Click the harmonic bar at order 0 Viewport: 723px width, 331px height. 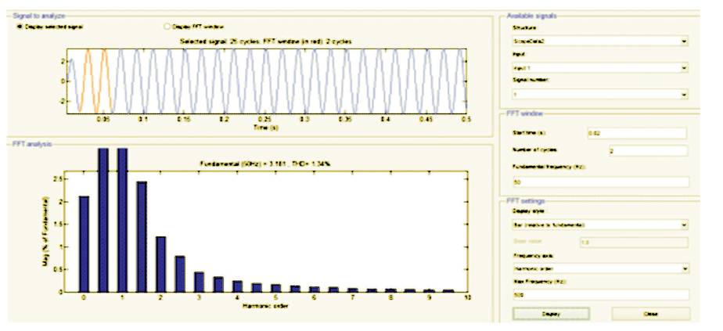coord(84,244)
